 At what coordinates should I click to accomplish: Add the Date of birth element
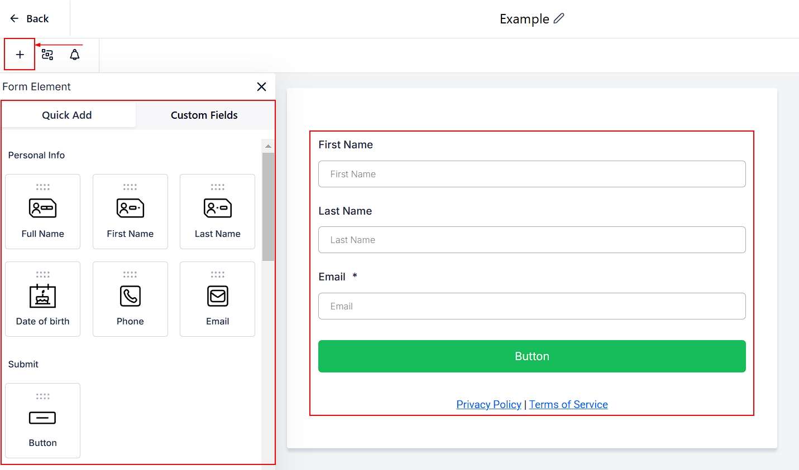pyautogui.click(x=43, y=299)
